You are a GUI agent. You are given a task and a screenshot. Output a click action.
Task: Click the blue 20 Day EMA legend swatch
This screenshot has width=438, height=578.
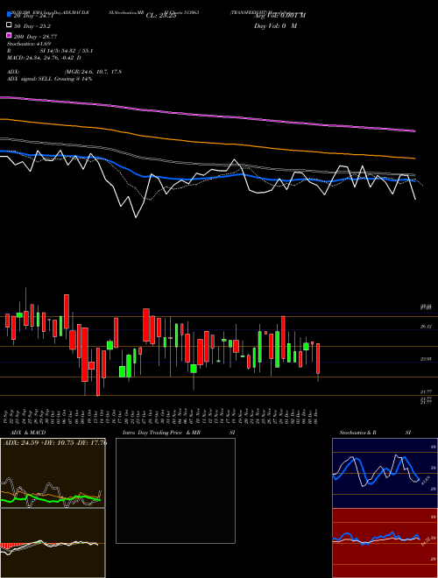point(10,15)
